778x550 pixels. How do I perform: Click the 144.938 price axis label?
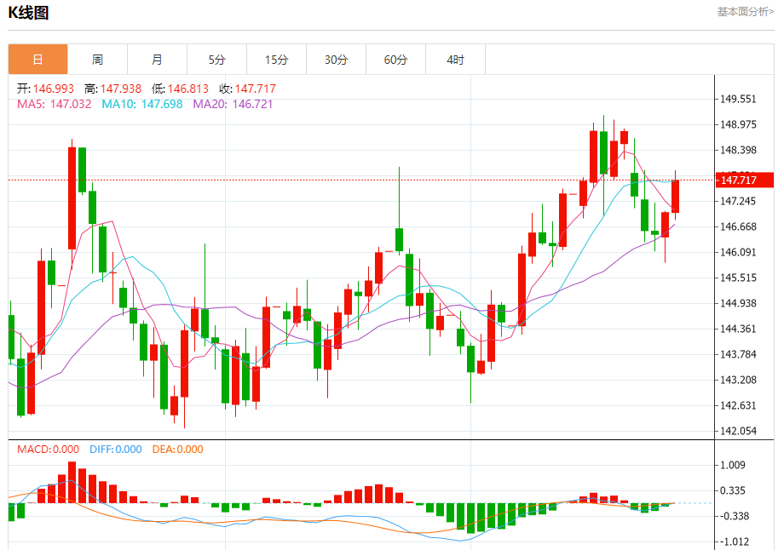[738, 303]
